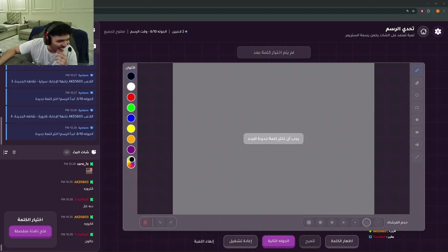Click إنهاء اللعبة to end game
The height and width of the screenshot is (252, 448).
[204, 241]
